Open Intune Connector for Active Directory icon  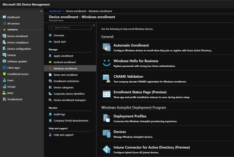(107, 149)
